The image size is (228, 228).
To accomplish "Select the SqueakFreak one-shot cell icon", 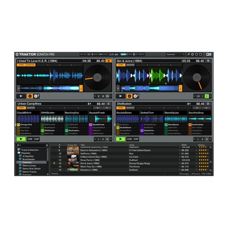I will 91,125.
